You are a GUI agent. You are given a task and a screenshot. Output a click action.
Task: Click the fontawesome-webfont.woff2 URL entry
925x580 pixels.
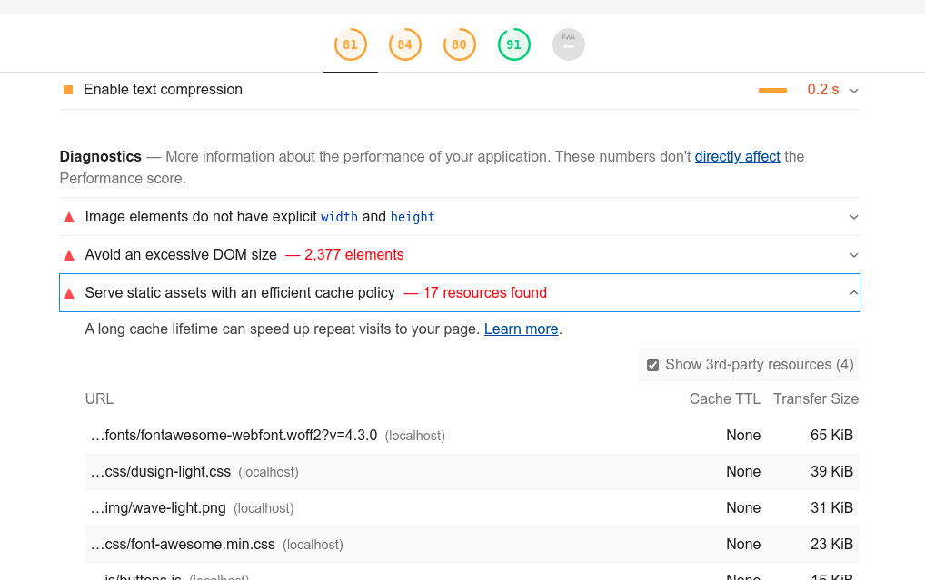click(x=234, y=435)
